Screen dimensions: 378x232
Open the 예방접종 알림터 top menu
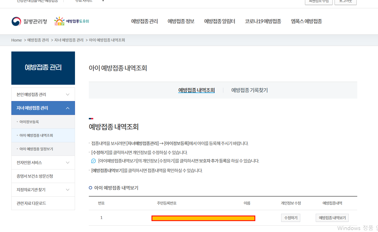[x=220, y=21]
